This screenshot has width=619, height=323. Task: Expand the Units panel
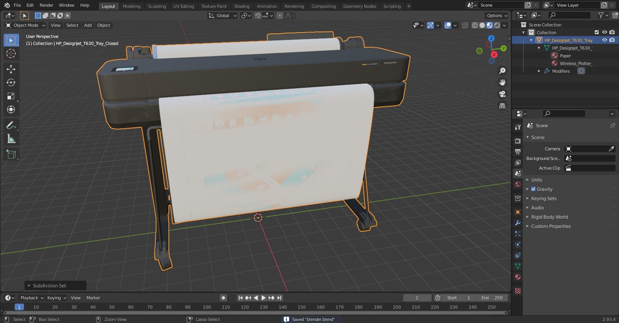point(536,180)
